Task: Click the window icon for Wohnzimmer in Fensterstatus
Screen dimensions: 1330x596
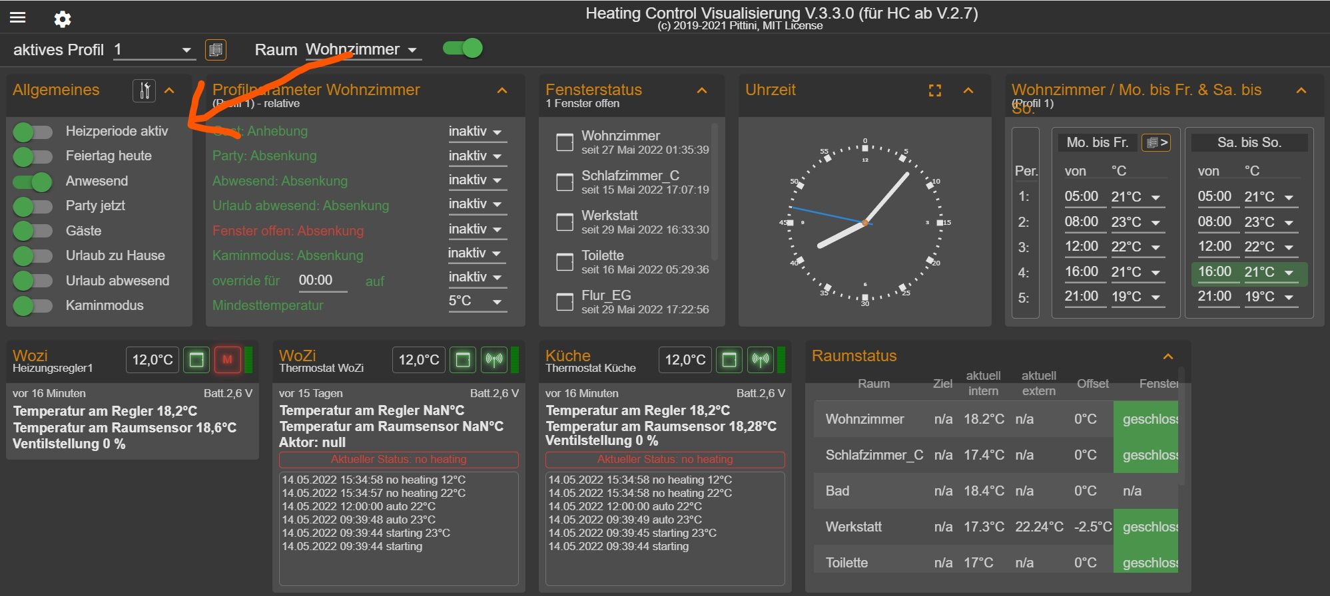Action: 565,142
